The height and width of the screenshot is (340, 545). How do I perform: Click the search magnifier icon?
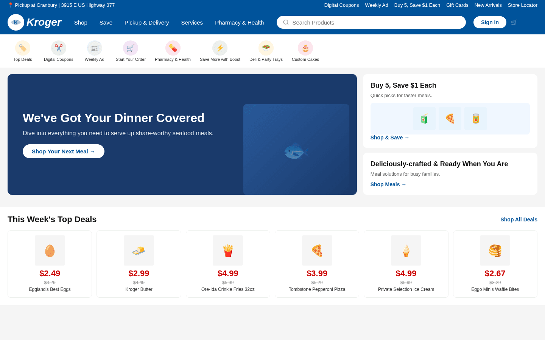coord(285,22)
